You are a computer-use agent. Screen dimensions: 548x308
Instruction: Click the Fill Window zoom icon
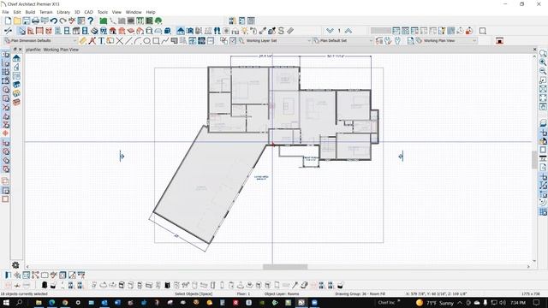[x=543, y=89]
